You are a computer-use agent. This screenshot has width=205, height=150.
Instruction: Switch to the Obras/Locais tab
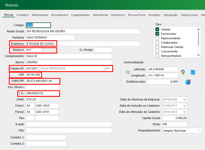pyautogui.click(x=189, y=15)
